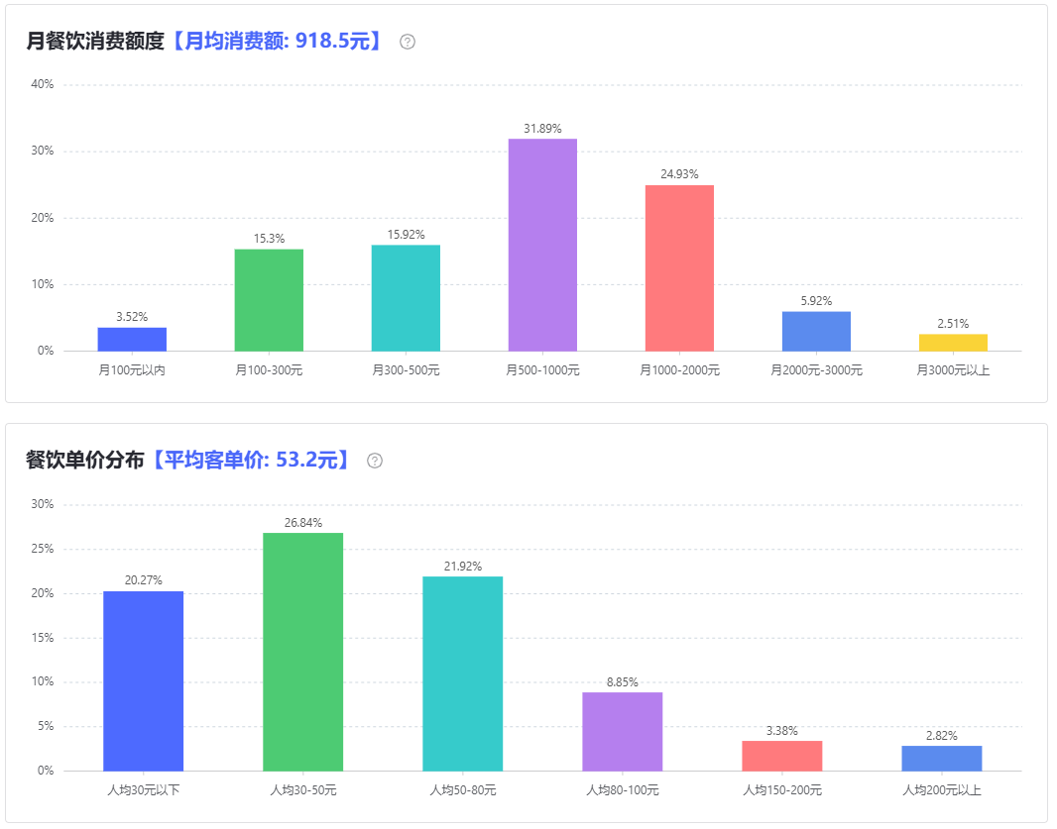Screen dimensions: 1057x829
Task: Select the small blue 月100元以内 bar
Action: (132, 340)
